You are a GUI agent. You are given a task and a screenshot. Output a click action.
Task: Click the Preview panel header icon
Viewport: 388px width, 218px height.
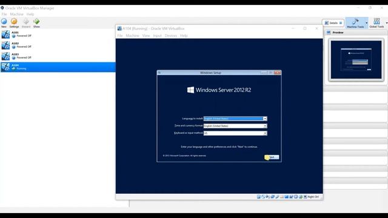(x=329, y=32)
